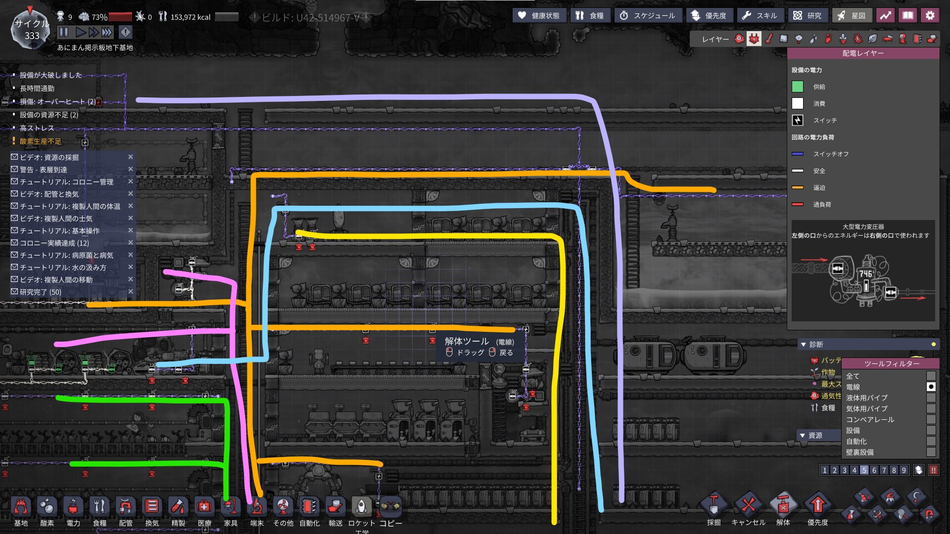Open the settings gear icon
Viewport: 950px width, 534px height.
pyautogui.click(x=930, y=15)
